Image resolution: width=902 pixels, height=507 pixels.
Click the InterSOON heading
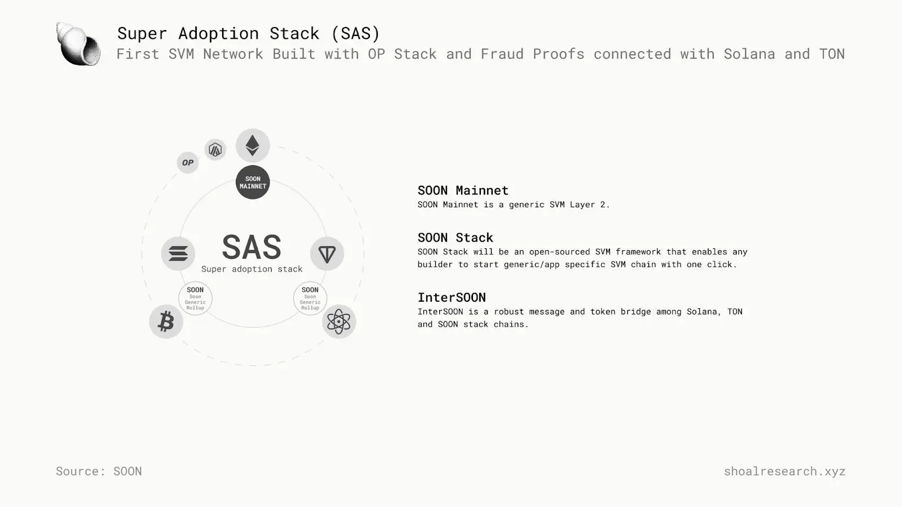pyautogui.click(x=452, y=297)
